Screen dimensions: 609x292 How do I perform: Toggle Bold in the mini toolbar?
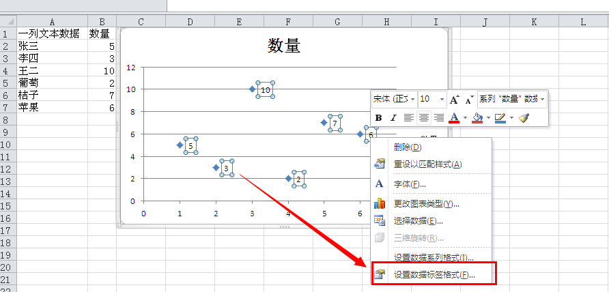click(x=379, y=117)
